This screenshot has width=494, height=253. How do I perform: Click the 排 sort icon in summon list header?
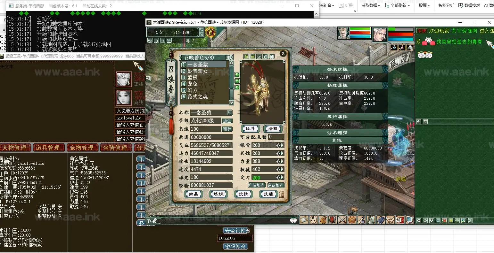pyautogui.click(x=228, y=57)
